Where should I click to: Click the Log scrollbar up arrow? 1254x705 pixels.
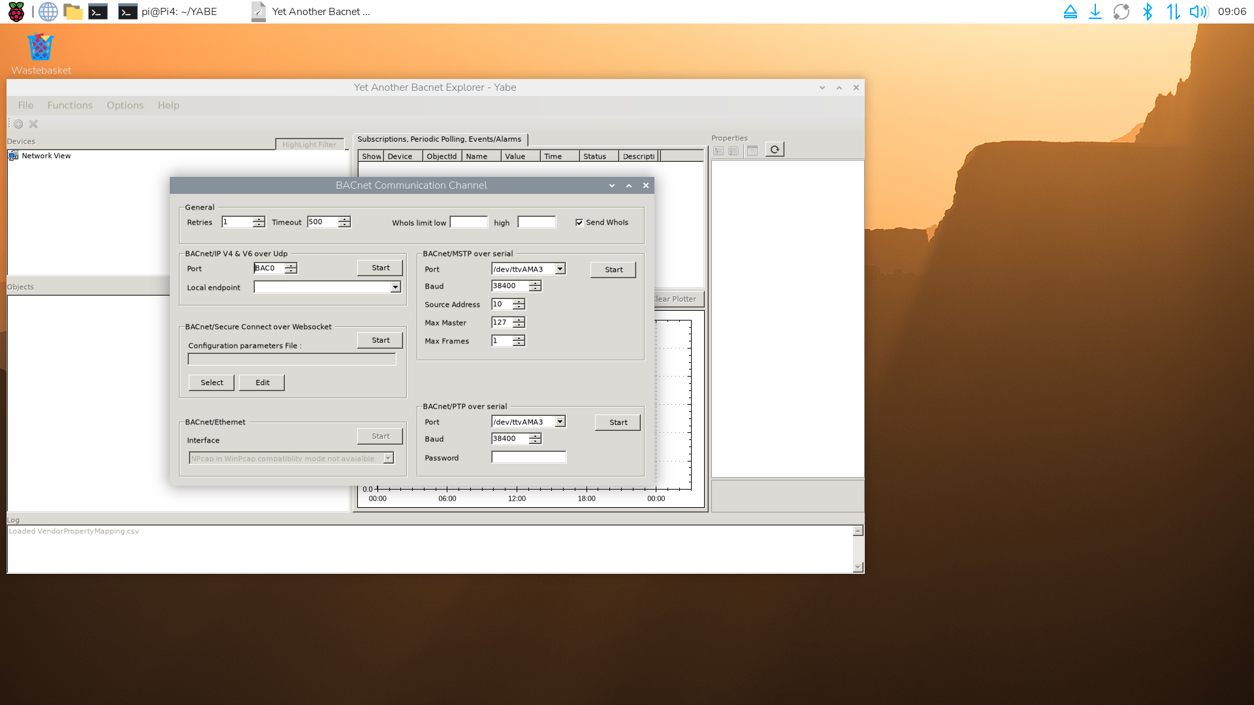coord(858,531)
